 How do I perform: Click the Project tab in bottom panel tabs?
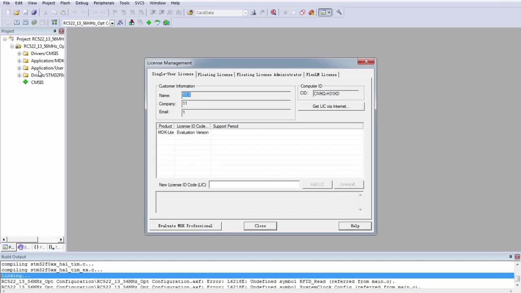point(9,247)
